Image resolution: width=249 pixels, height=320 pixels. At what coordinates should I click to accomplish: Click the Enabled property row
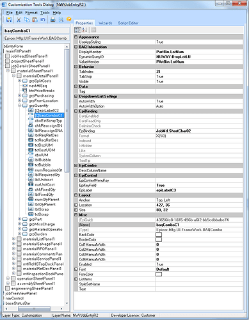pyautogui.click(x=161, y=264)
